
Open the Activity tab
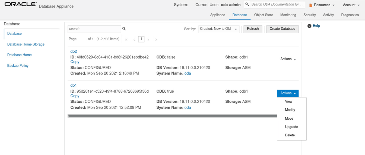(x=328, y=15)
